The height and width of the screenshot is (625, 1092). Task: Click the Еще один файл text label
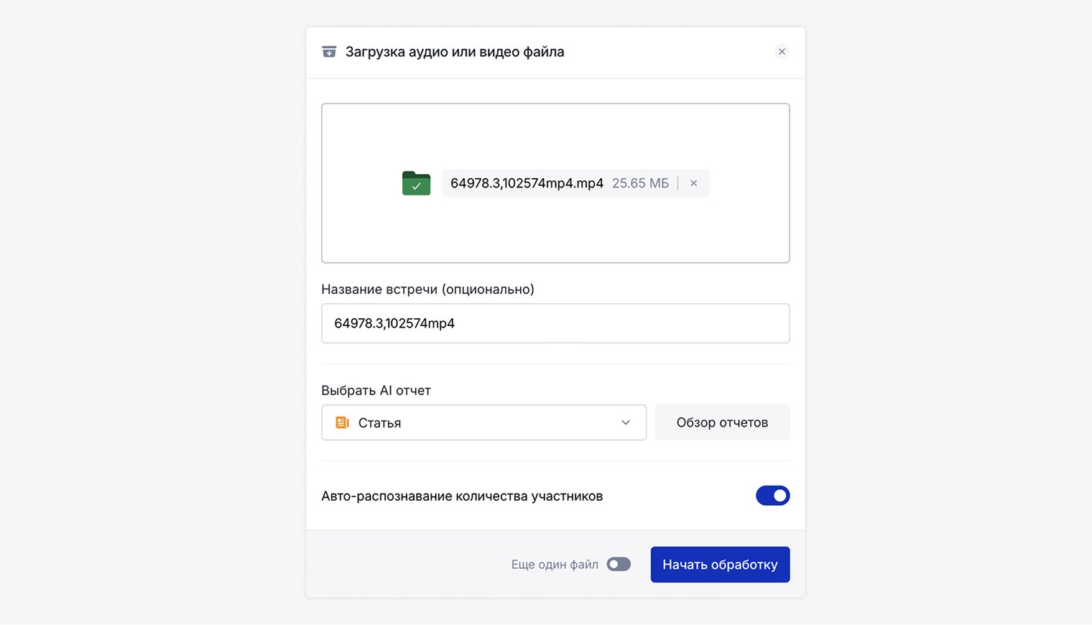555,565
